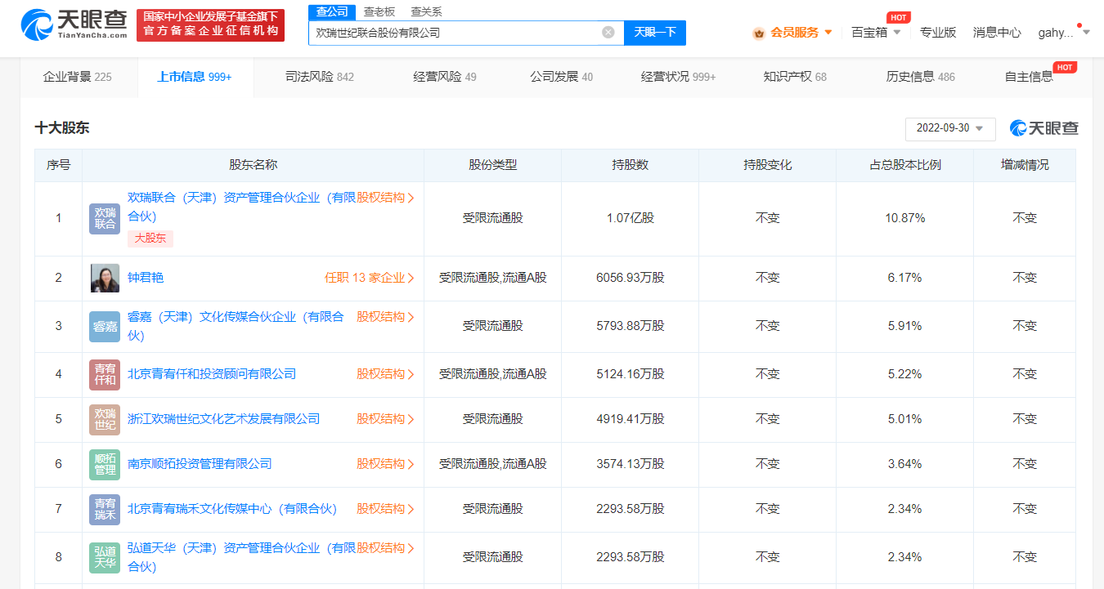Click 股权结构 link for 北京青宥仟和
The height and width of the screenshot is (589, 1104).
(x=382, y=374)
